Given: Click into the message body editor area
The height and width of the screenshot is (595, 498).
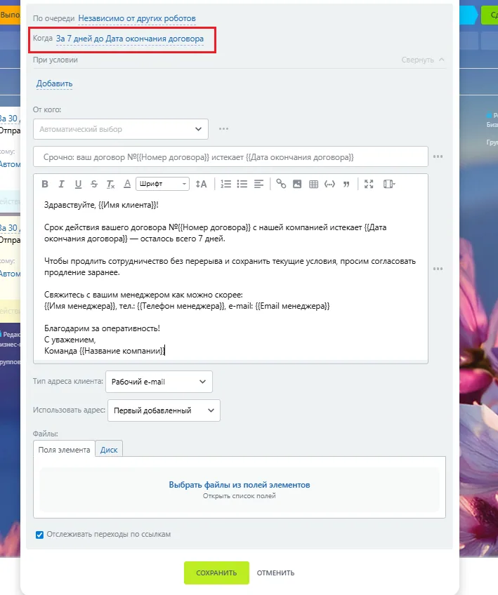Looking at the screenshot, I should [230, 278].
